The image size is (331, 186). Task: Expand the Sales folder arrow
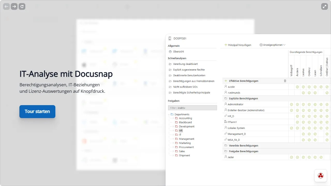174,151
